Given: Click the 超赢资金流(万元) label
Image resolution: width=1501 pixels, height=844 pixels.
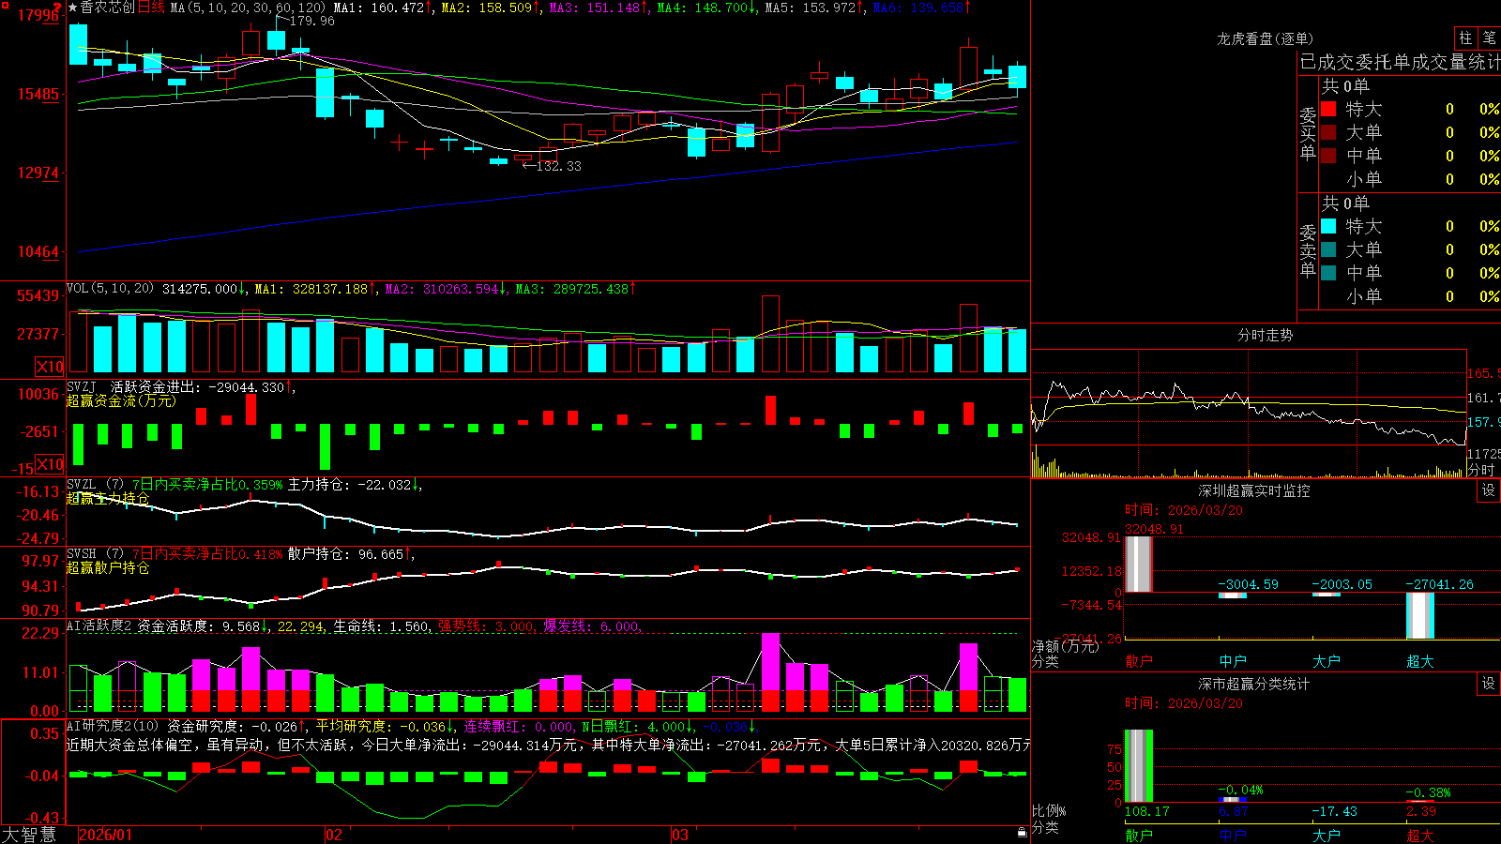Looking at the screenshot, I should coord(121,400).
